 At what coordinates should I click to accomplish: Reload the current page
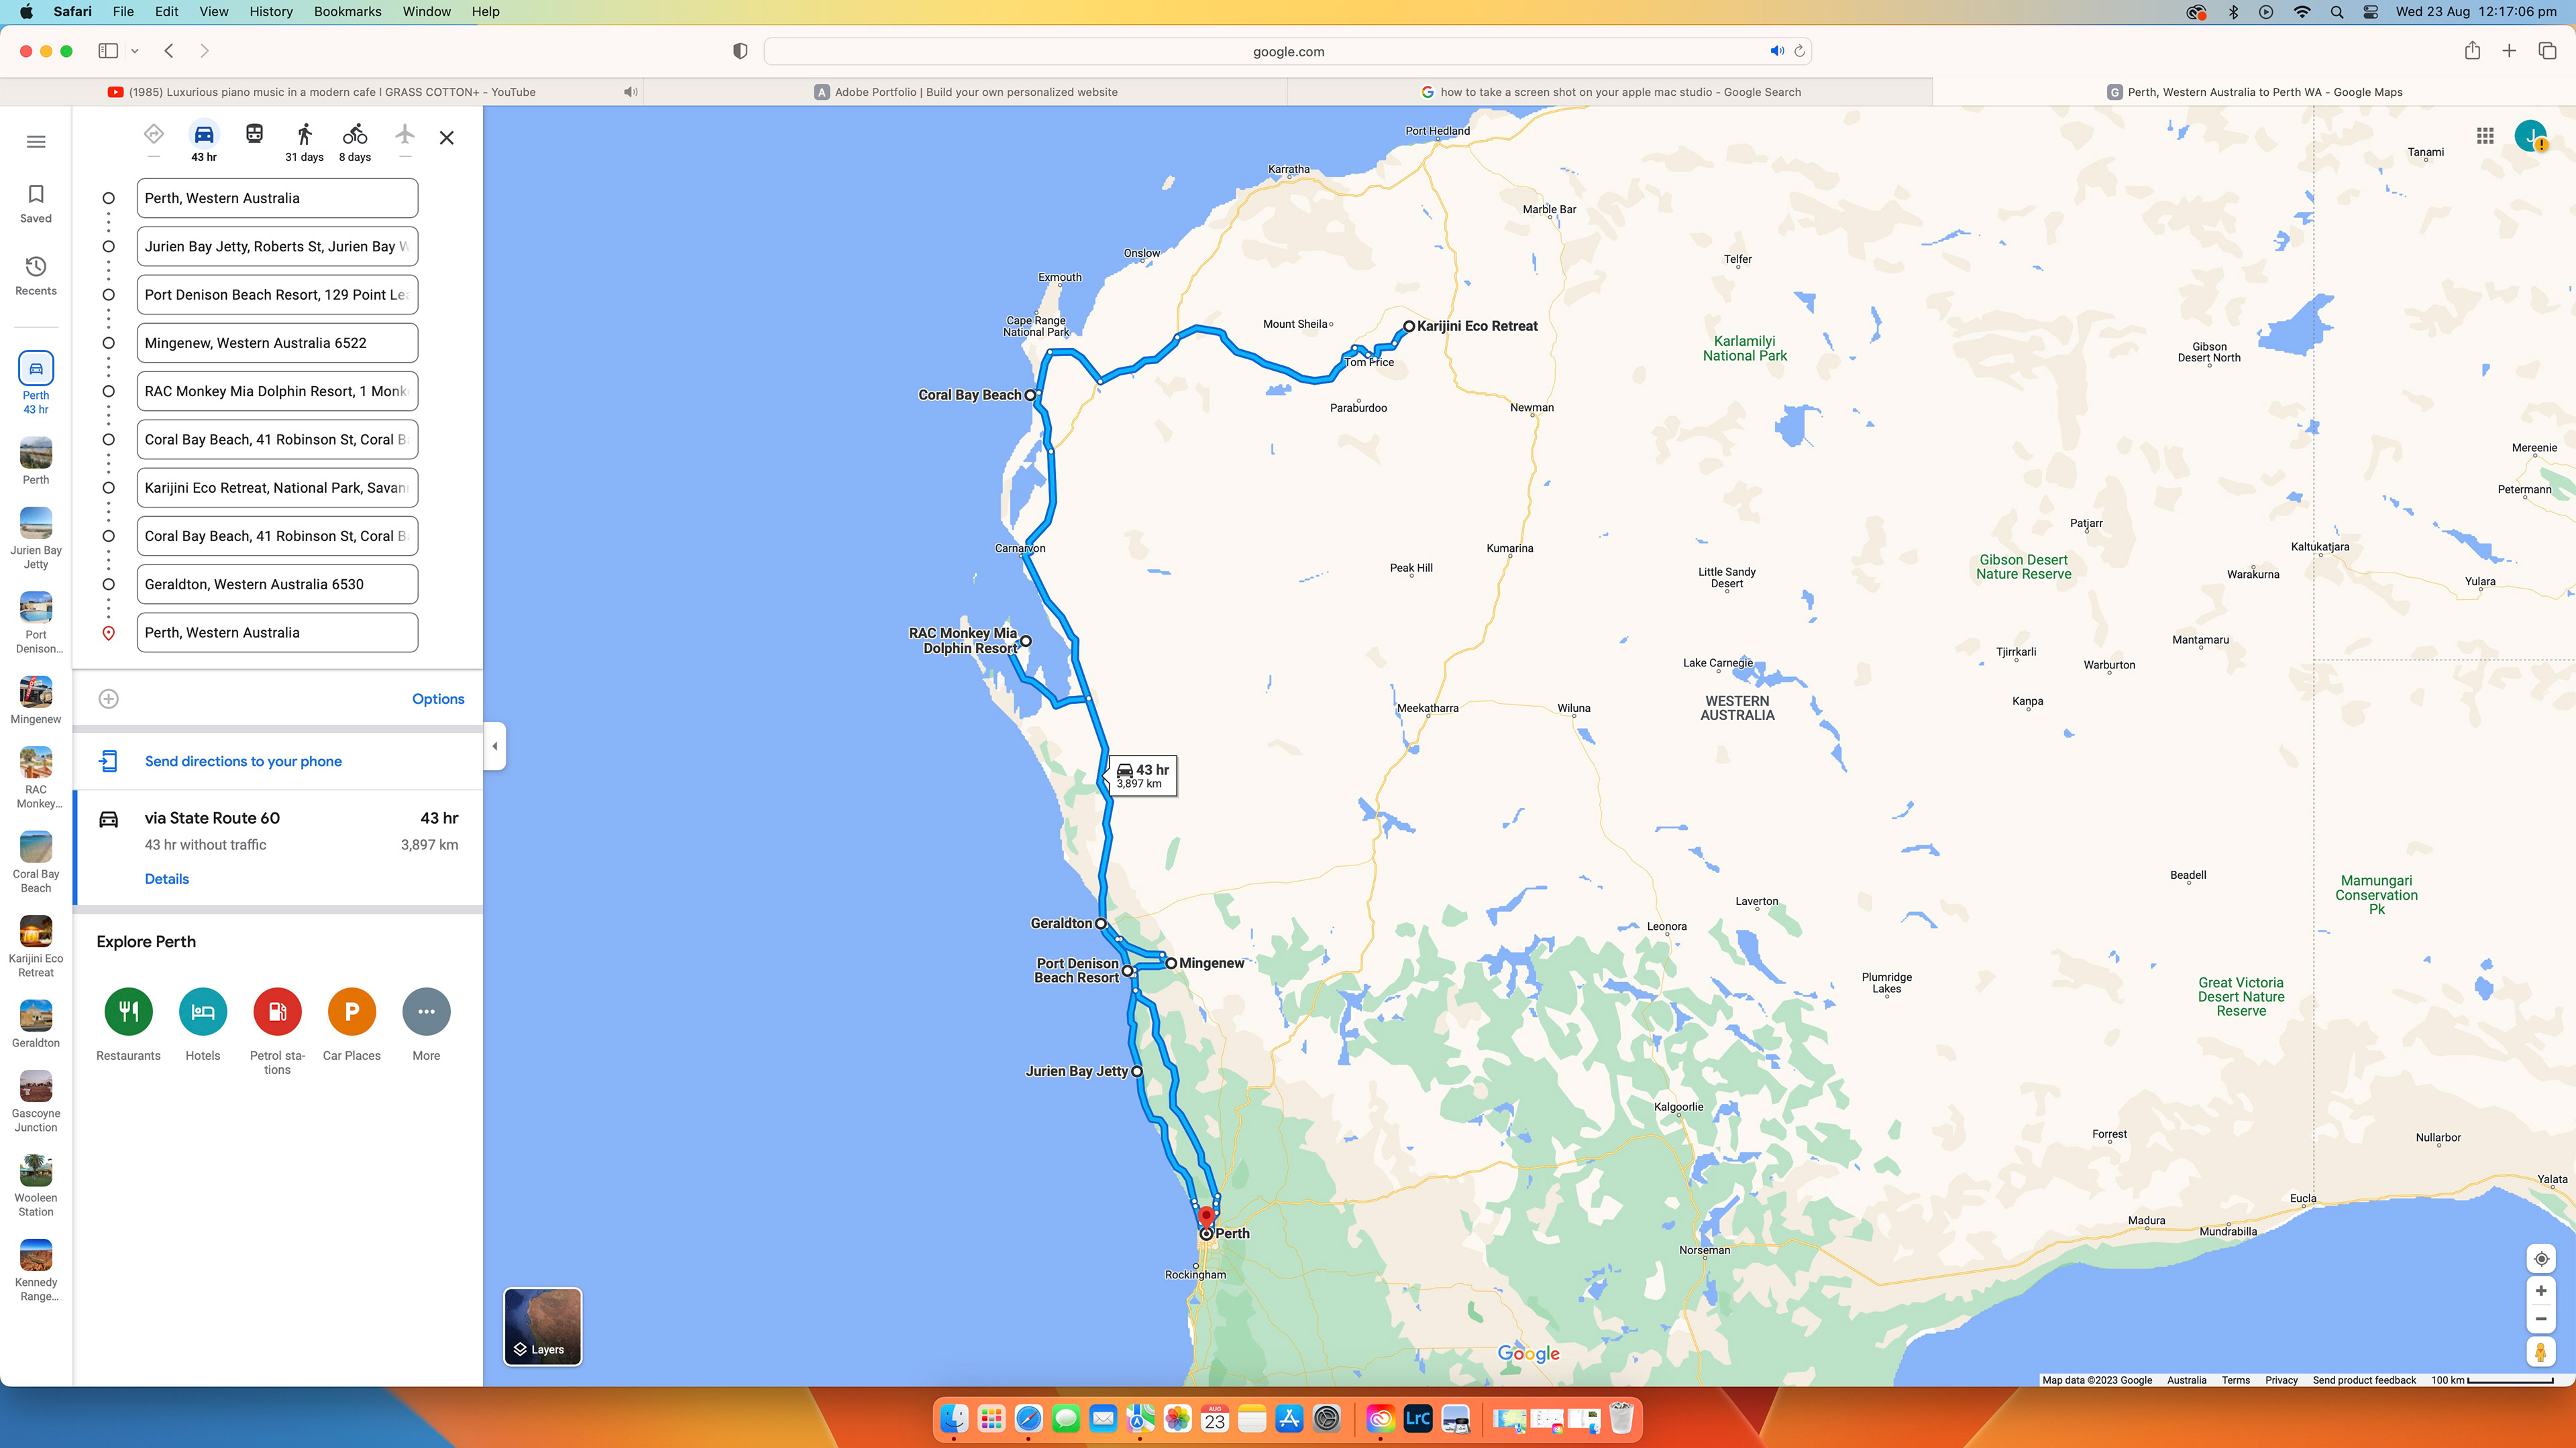(1799, 52)
